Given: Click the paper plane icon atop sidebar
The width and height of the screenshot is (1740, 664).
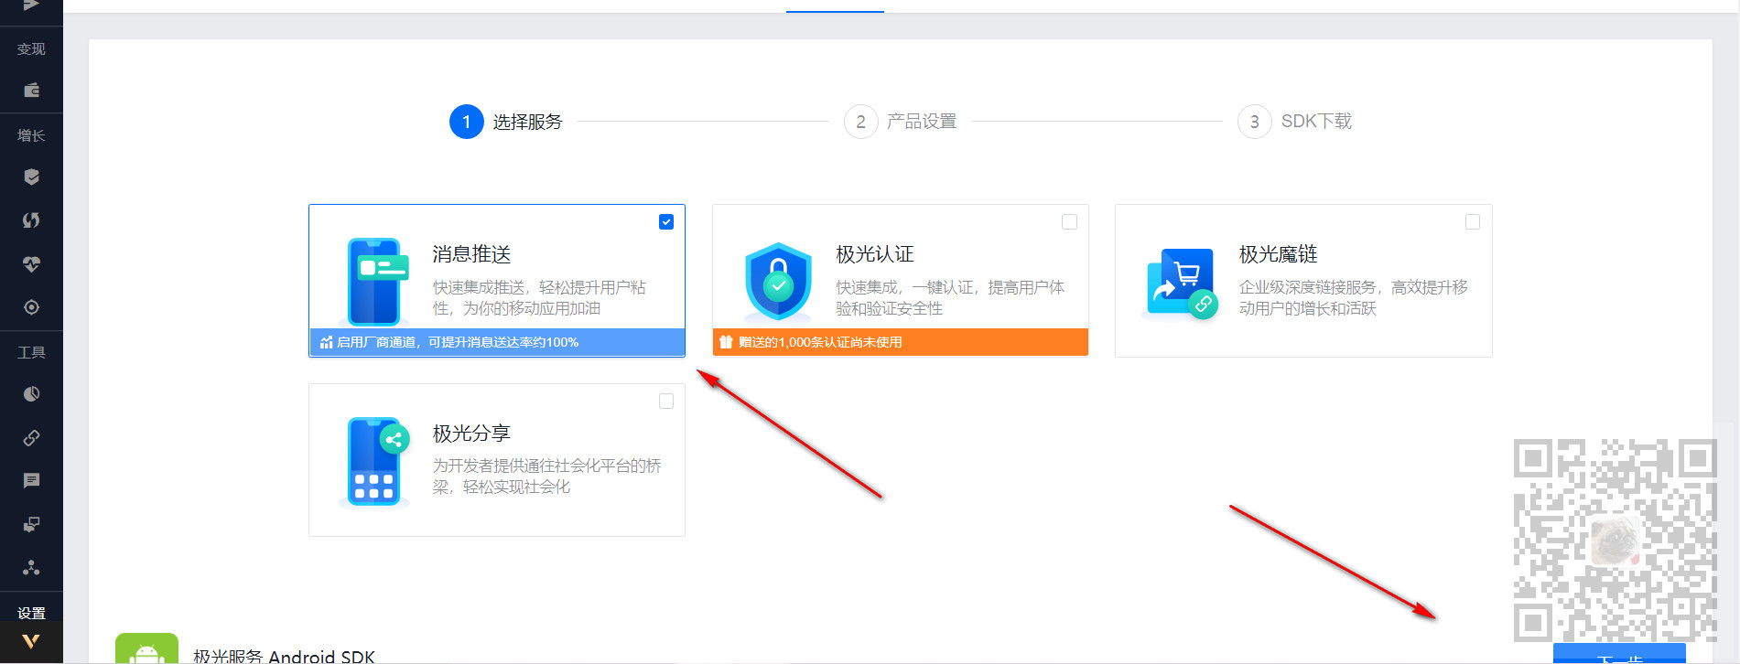Looking at the screenshot, I should click(x=31, y=5).
